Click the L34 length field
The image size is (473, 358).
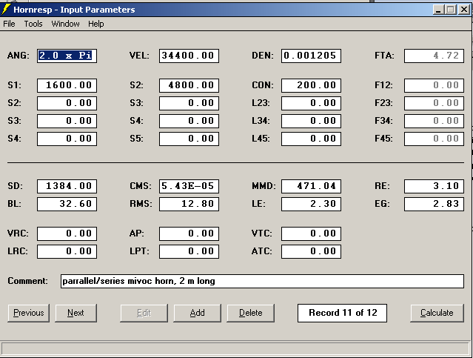pyautogui.click(x=312, y=121)
